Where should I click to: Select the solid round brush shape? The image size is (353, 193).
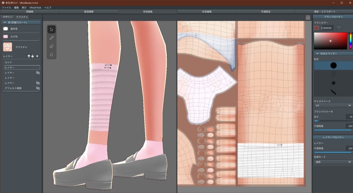pyautogui.click(x=332, y=65)
